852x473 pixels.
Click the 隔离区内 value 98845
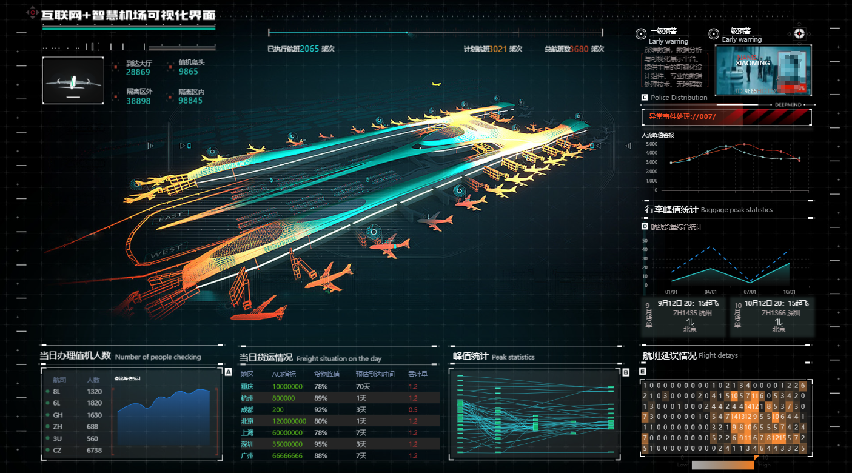pos(190,101)
